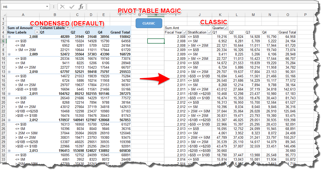Select the active cell H6
The height and width of the screenshot is (173, 325).
coord(156,41)
